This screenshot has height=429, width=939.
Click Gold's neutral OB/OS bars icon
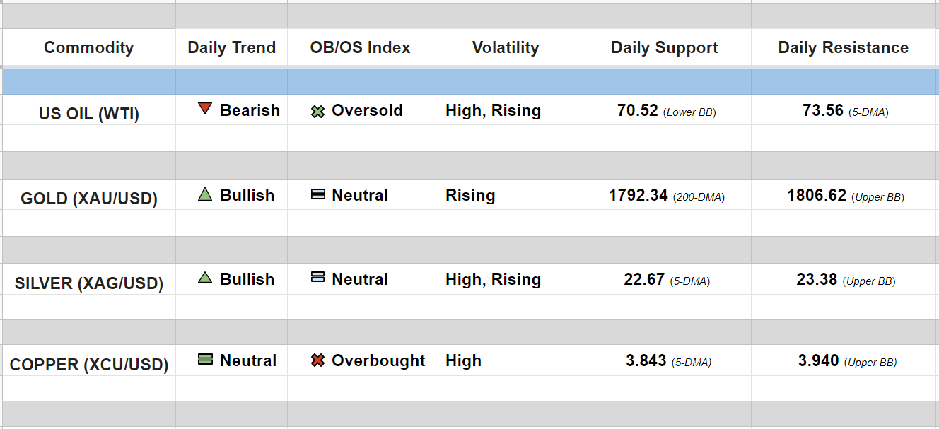317,194
